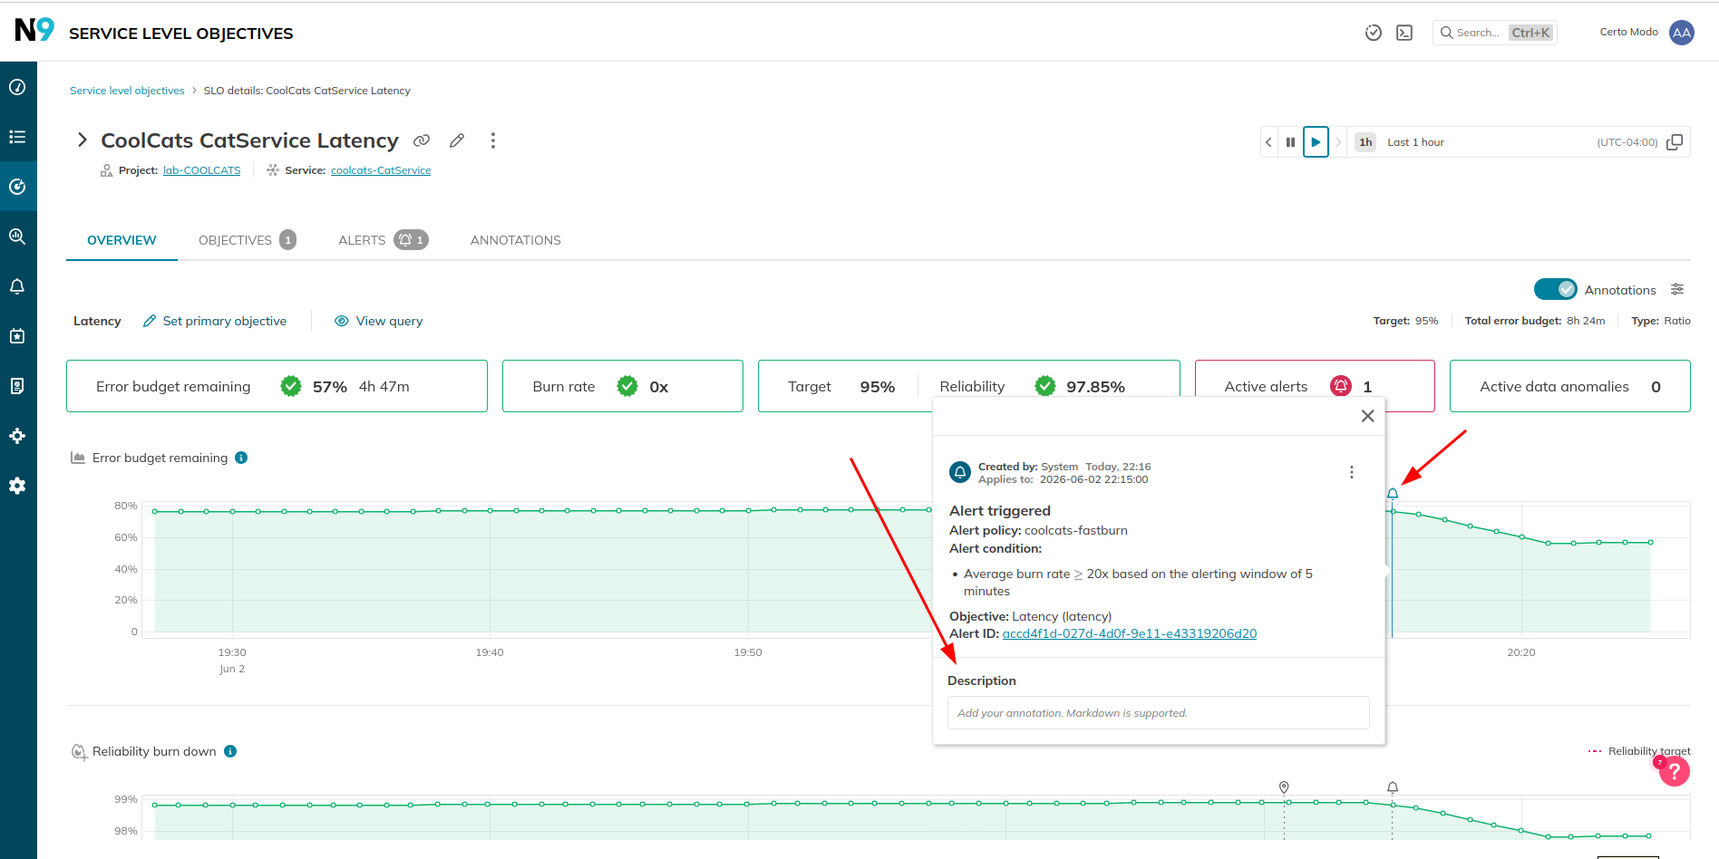Viewport: 1719px width, 859px height.
Task: Click the Error budget remaining card
Action: 277,386
